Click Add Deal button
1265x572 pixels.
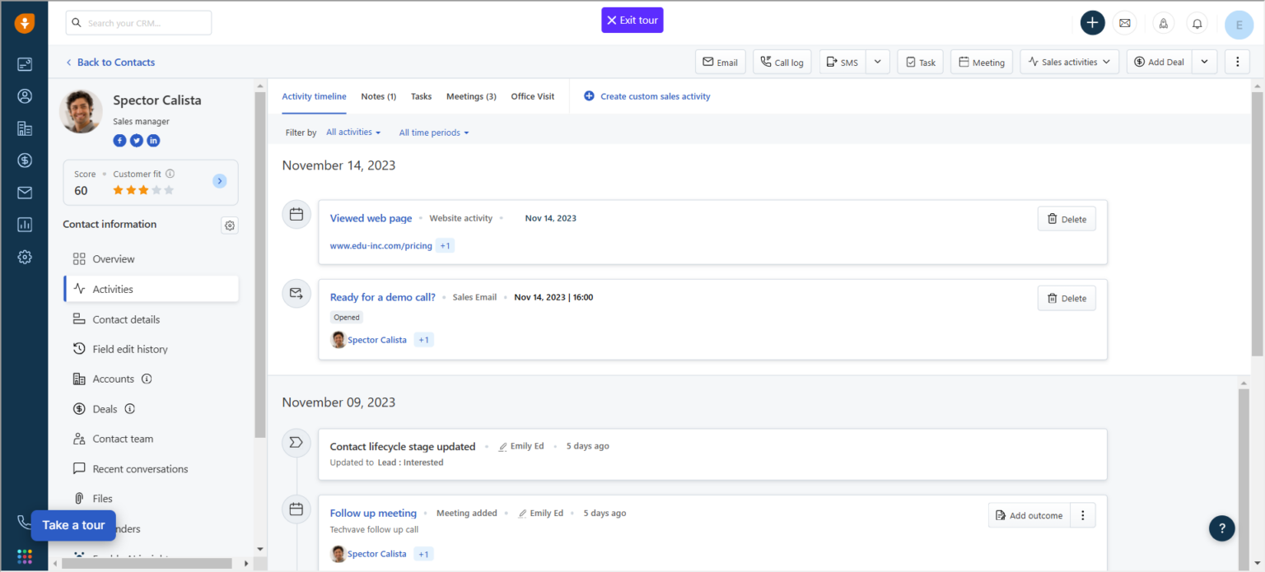[x=1160, y=62]
